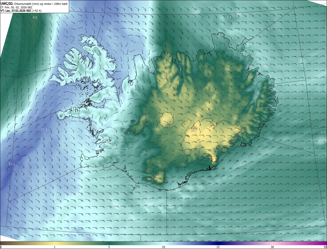Click the 50 tick on the colour scale
The image size is (327, 249).
pyautogui.click(x=325, y=247)
